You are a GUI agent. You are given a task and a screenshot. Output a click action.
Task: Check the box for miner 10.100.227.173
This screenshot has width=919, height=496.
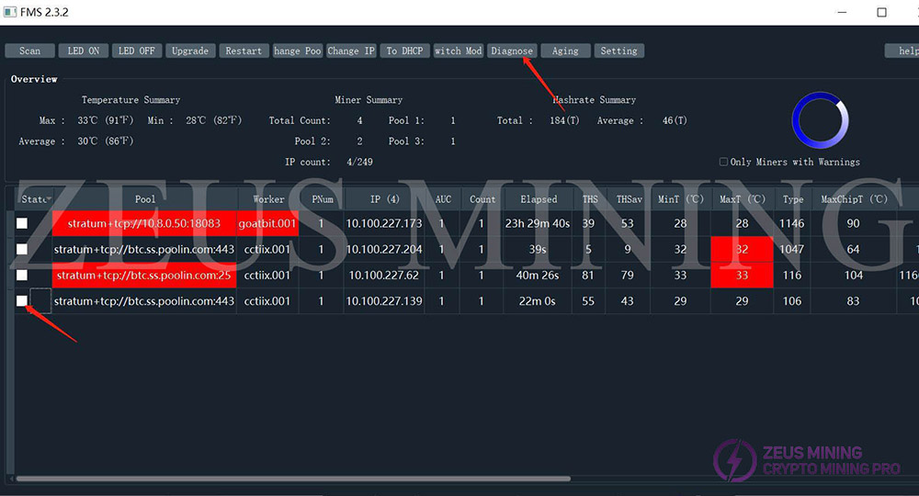pos(22,223)
